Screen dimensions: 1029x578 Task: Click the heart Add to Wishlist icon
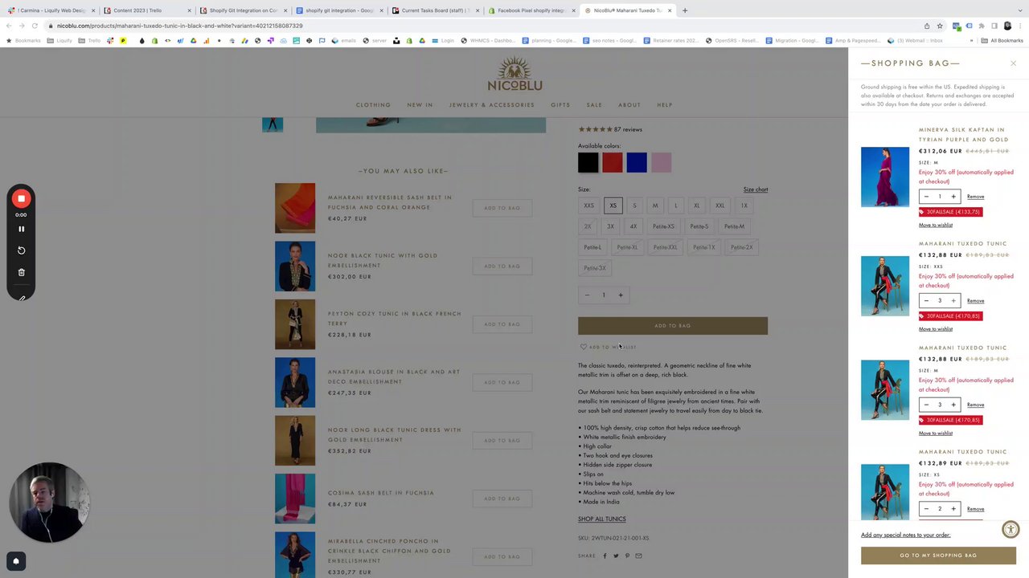[x=583, y=347]
